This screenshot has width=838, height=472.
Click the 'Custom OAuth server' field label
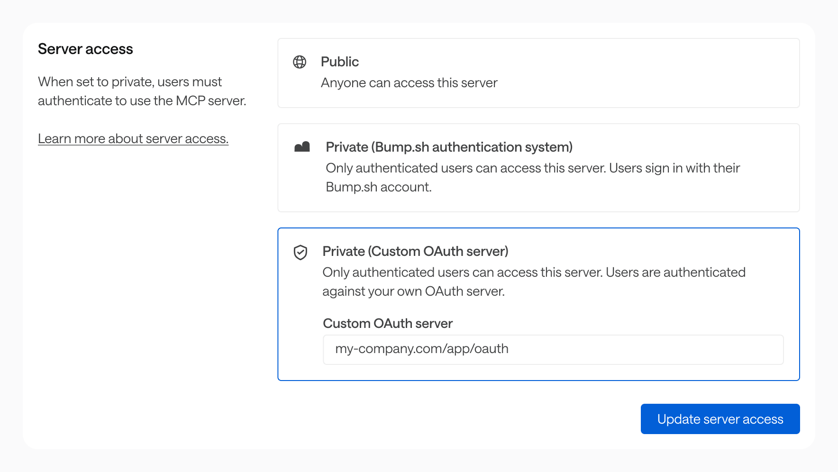pyautogui.click(x=388, y=323)
